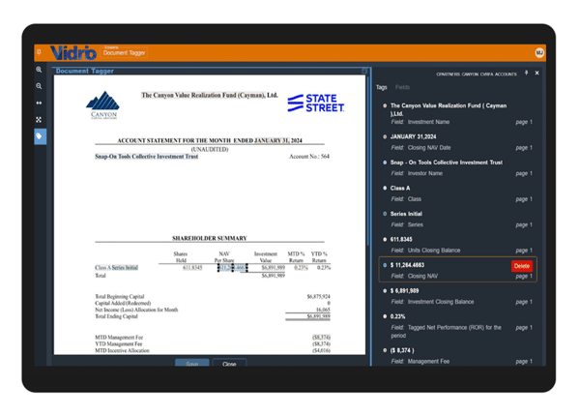This screenshot has width=580, height=415.
Task: Click the highlighted Series Initial in document
Action: pyautogui.click(x=125, y=268)
